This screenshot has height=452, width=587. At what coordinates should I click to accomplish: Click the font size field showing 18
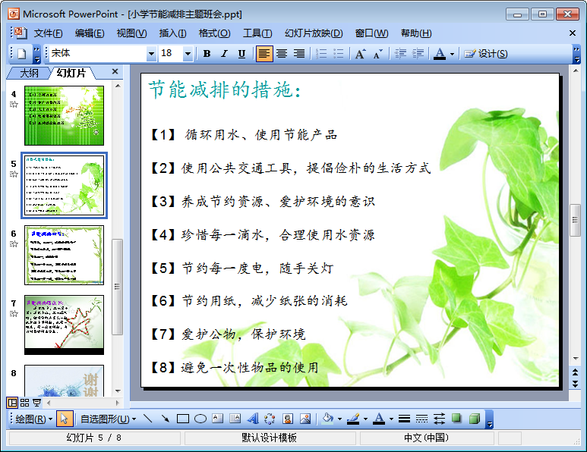click(x=171, y=53)
